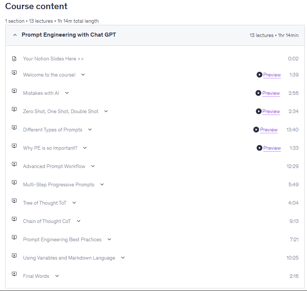Click the video icon beside Final Words
307x291 pixels.
coord(14,274)
